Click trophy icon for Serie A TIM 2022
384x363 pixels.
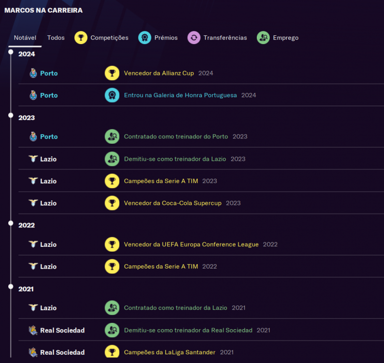click(112, 266)
